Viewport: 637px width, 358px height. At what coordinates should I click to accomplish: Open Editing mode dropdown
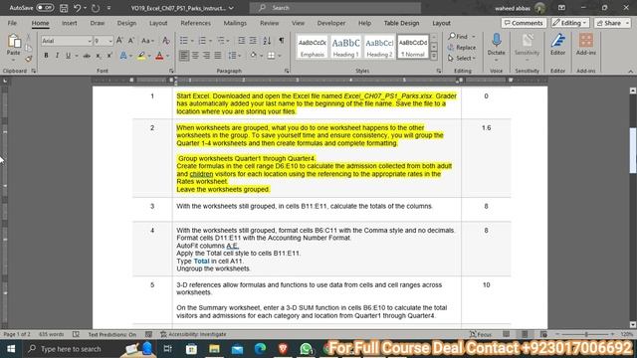[x=570, y=23]
